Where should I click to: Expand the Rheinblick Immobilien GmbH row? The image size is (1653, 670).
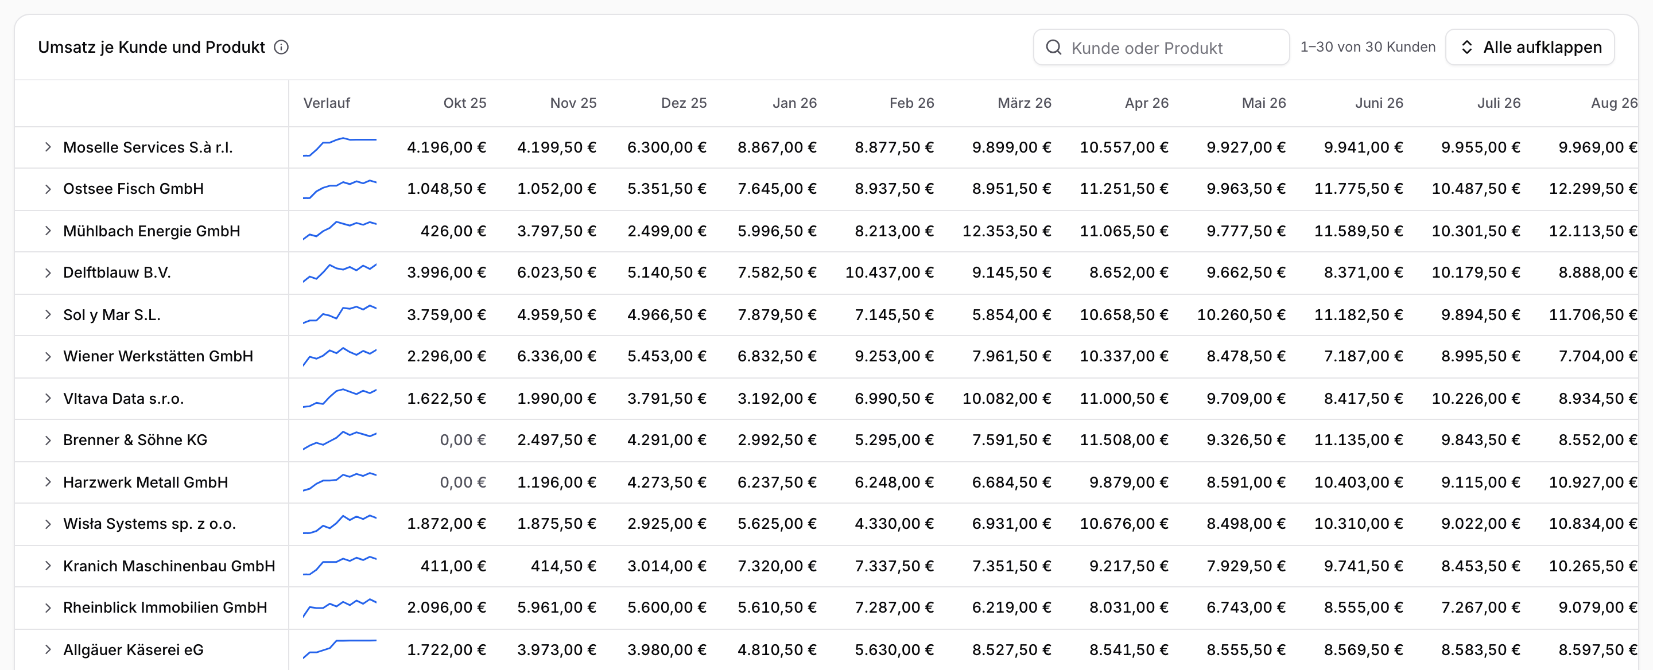tap(48, 607)
